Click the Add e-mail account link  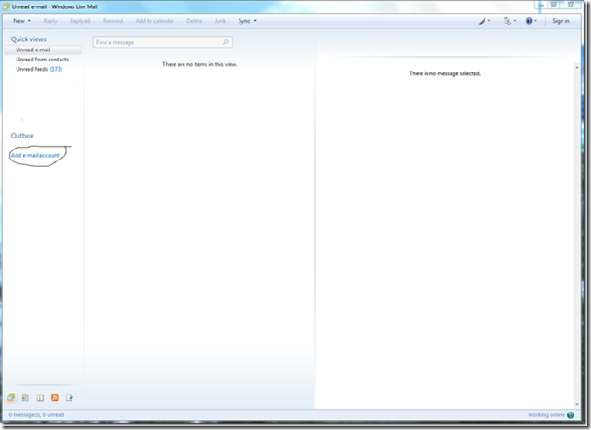coord(35,155)
